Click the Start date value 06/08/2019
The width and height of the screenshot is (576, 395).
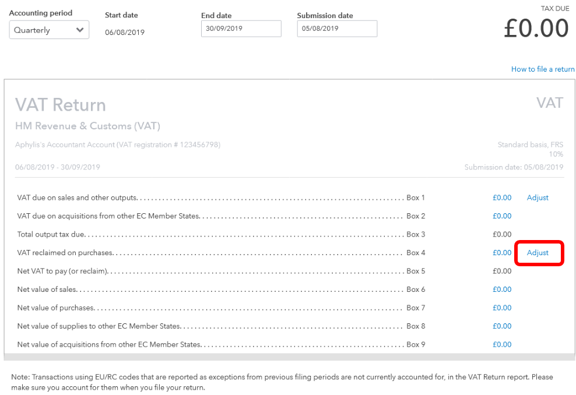pos(125,33)
